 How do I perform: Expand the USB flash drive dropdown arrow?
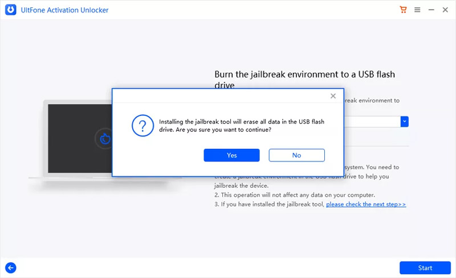404,121
